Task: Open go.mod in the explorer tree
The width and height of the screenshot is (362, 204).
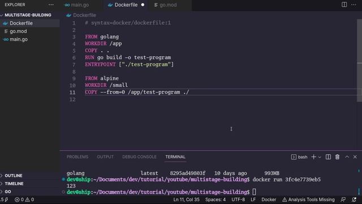Action: coord(18,31)
